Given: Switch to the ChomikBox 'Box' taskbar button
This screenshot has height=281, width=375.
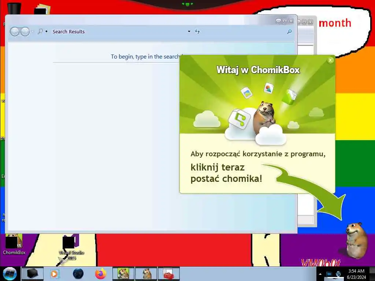Looking at the screenshot, I should tap(123, 274).
